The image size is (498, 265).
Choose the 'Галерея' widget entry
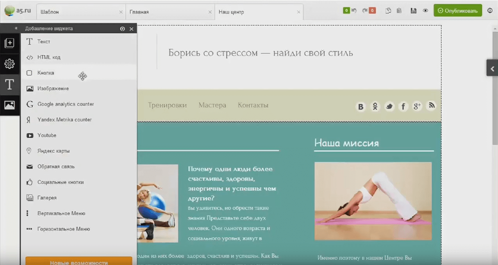pos(47,198)
